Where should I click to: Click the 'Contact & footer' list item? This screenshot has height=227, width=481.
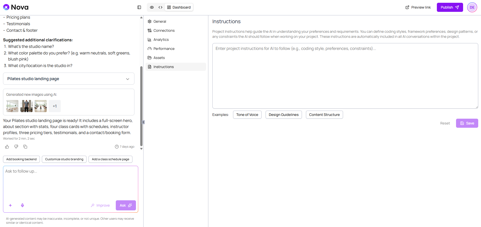(x=22, y=30)
